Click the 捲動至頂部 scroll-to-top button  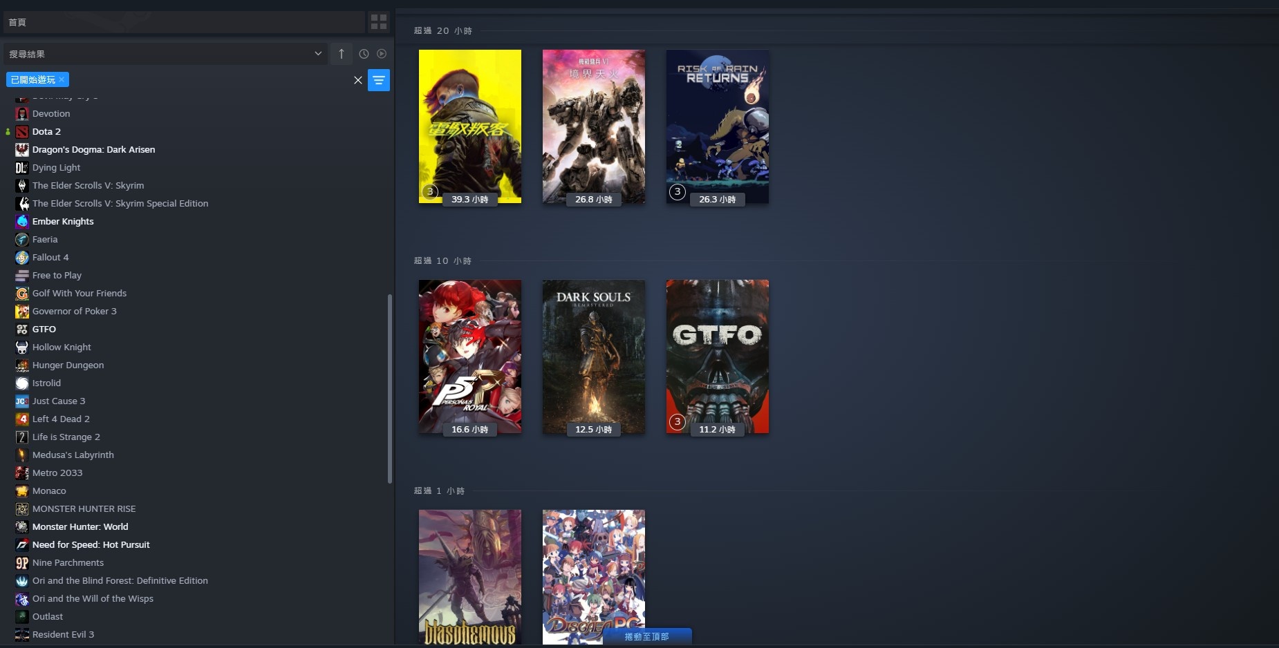tap(647, 636)
